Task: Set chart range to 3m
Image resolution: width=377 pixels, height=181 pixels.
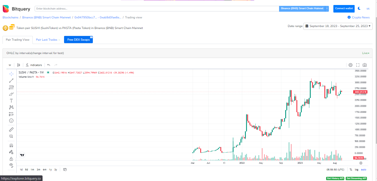Action: 38,169
